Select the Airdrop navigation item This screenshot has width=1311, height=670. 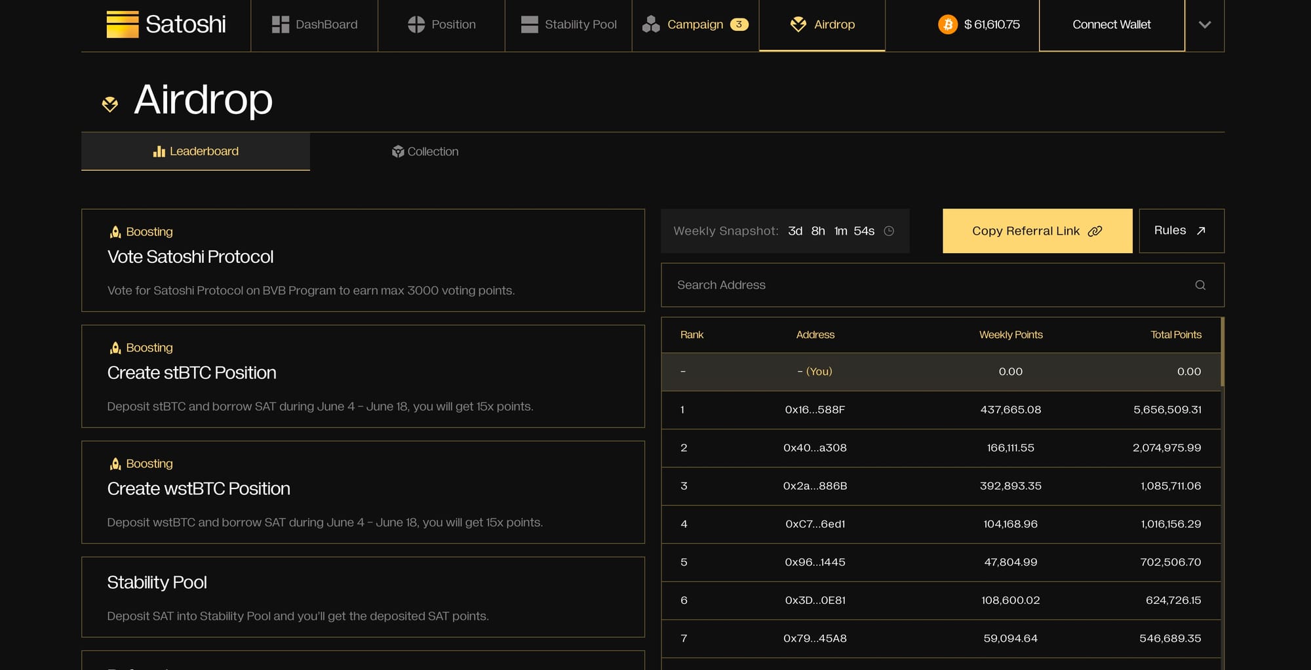click(822, 25)
